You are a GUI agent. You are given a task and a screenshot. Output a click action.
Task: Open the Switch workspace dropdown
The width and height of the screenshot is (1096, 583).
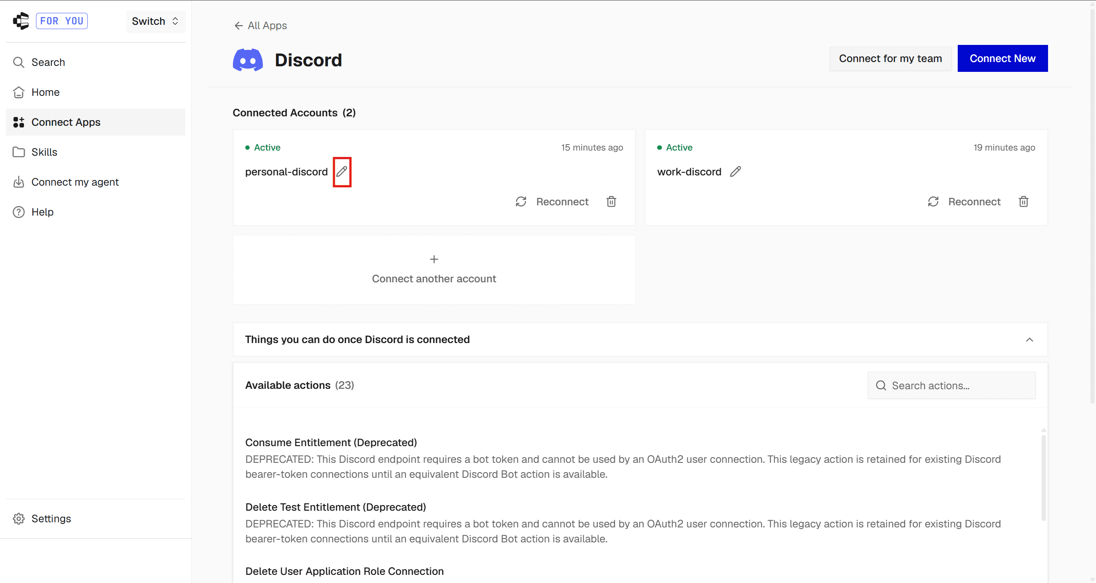(155, 21)
